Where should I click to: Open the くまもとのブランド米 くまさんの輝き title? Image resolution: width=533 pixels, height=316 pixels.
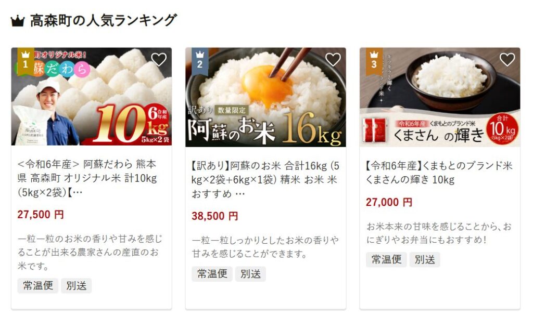coord(439,173)
